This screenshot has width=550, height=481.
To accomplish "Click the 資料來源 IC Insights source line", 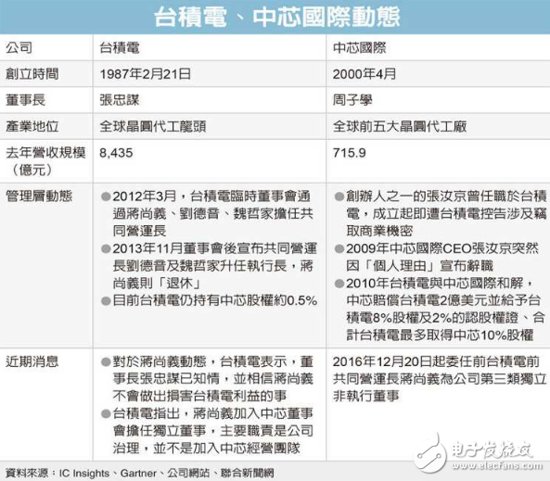I will coord(139,473).
